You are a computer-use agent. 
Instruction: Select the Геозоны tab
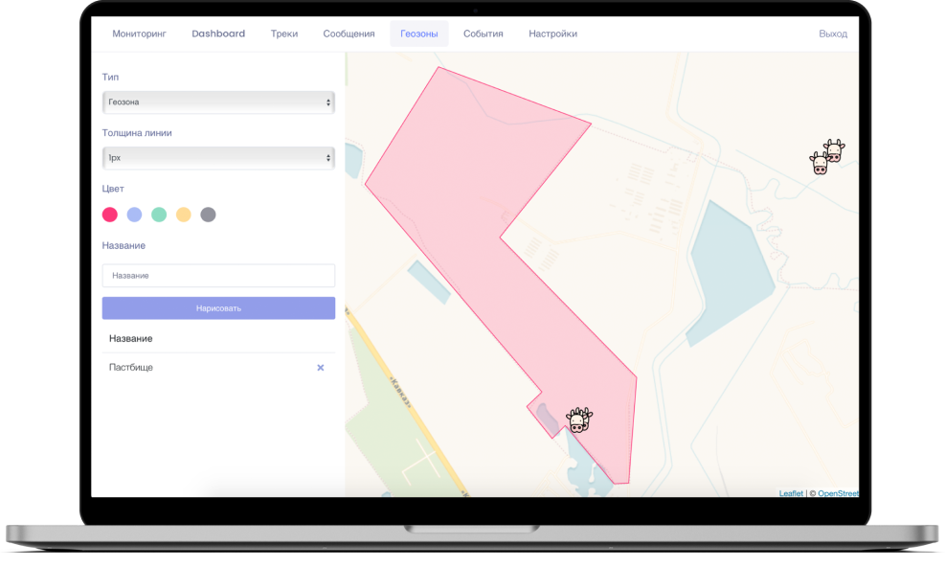tap(418, 34)
